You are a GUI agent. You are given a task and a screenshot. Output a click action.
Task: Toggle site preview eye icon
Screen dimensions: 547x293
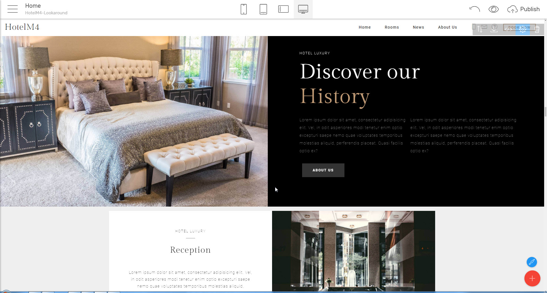(494, 9)
